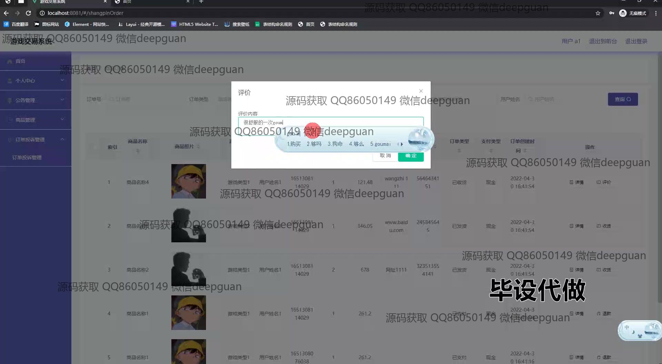Open the 订单投诉管理 submenu item
The width and height of the screenshot is (662, 364).
pos(27,158)
